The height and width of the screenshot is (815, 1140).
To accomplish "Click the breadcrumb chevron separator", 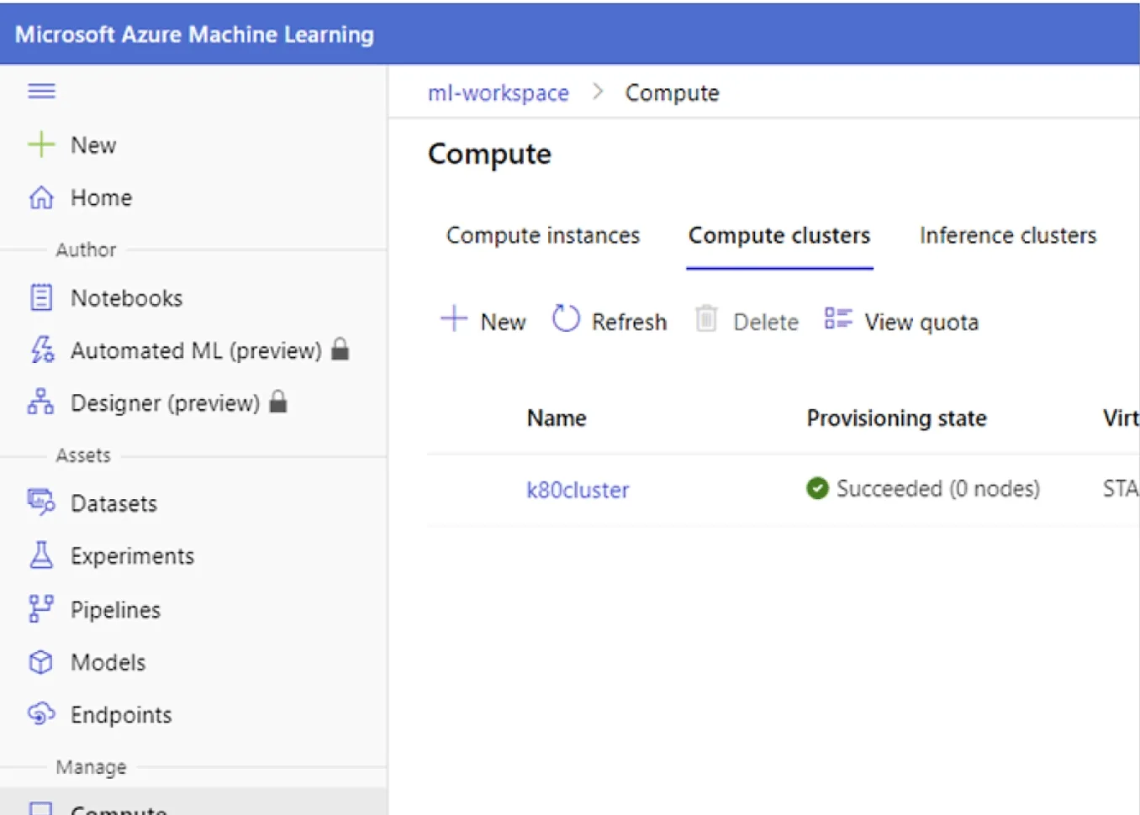I will coord(598,91).
